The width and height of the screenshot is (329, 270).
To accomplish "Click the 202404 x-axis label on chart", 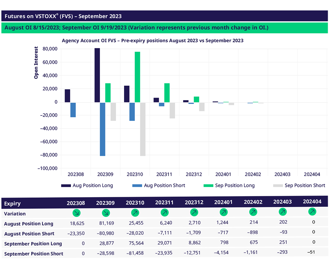I will (312, 174).
